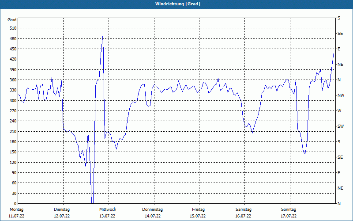Image resolution: width=353 pixels, height=221 pixels.
Task: Click the '330' value on the degree axis
Action: coord(13,90)
